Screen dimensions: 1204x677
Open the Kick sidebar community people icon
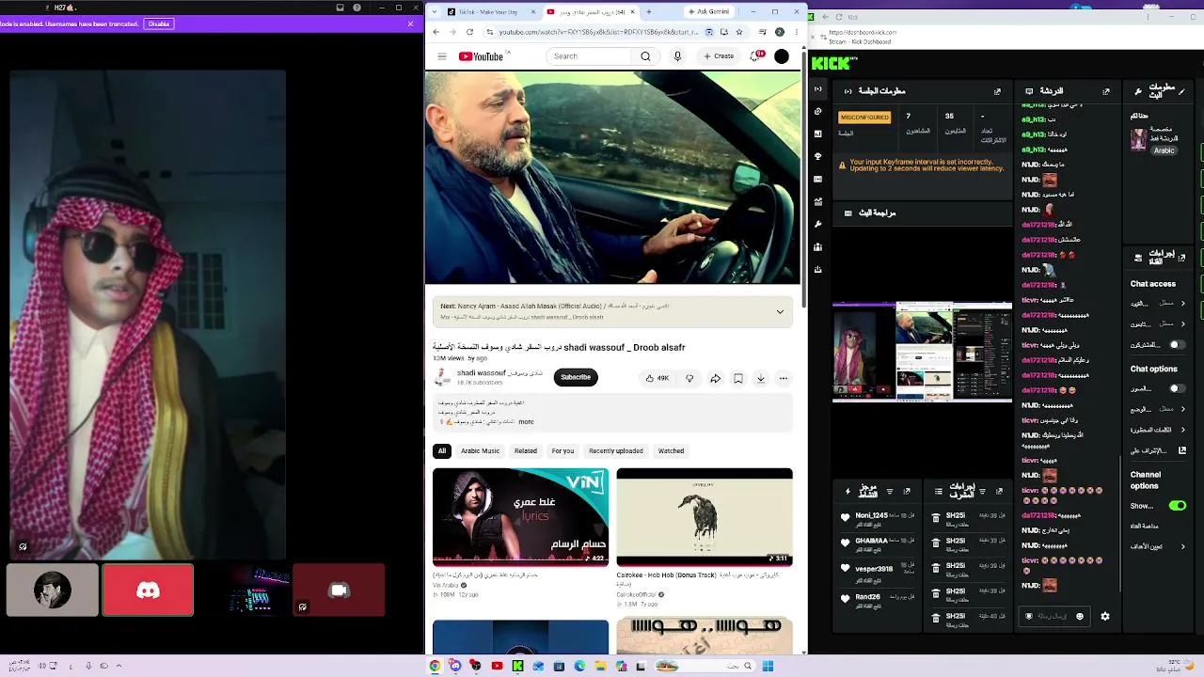point(818,246)
